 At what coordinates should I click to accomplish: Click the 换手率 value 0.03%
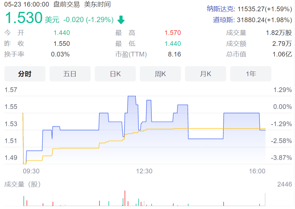(x=60, y=54)
